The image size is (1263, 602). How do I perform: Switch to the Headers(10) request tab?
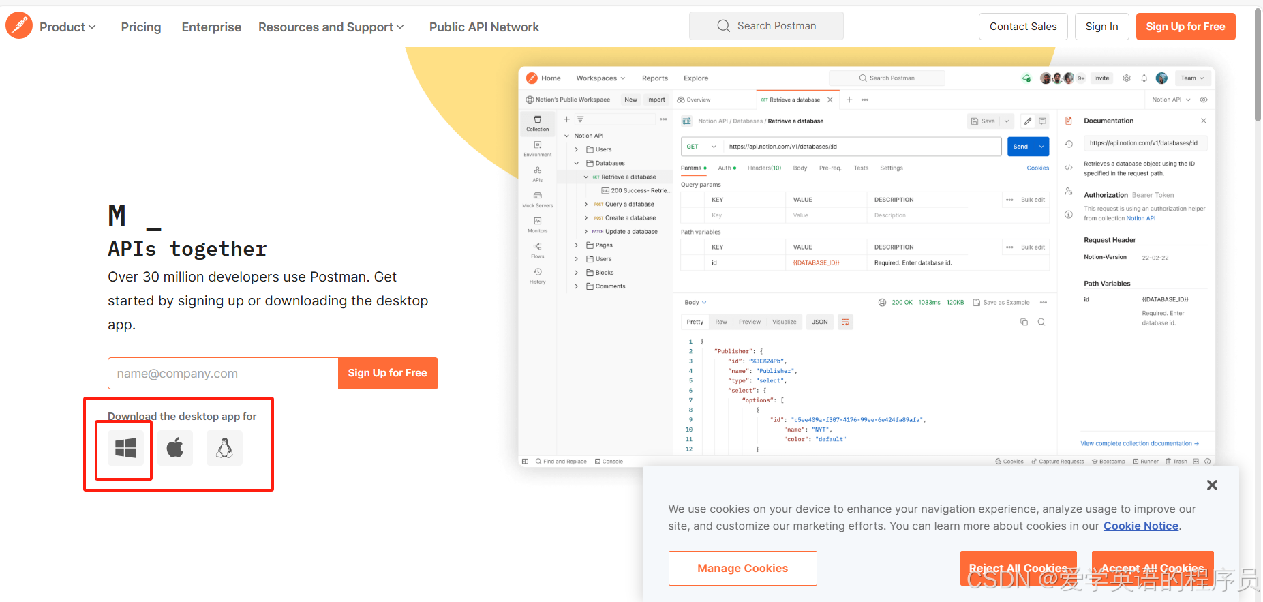click(764, 168)
